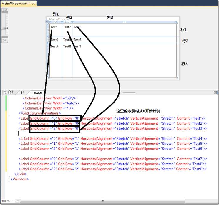Screen dimensions: 219x205
Task: Click the </Grid.ColumnDefinitions> closing tag
Action: click(x=40, y=113)
